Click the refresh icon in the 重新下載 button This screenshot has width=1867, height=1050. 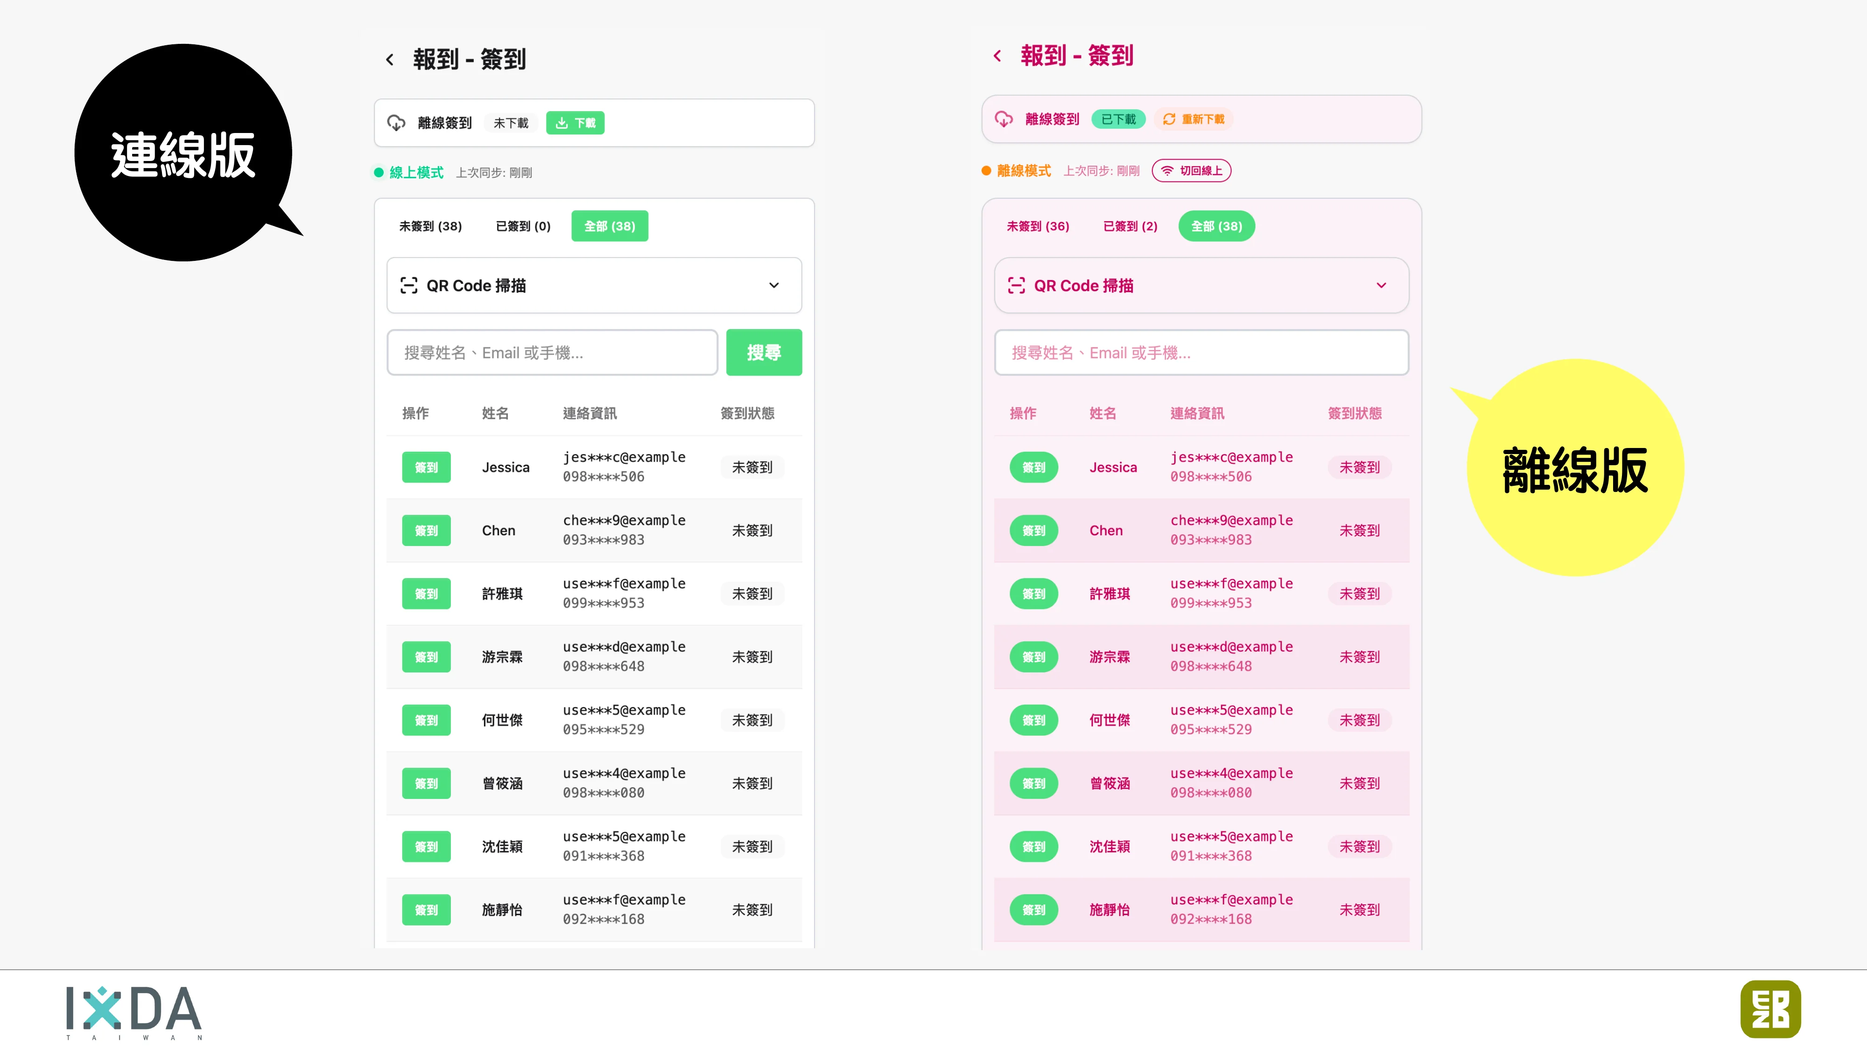[1168, 119]
